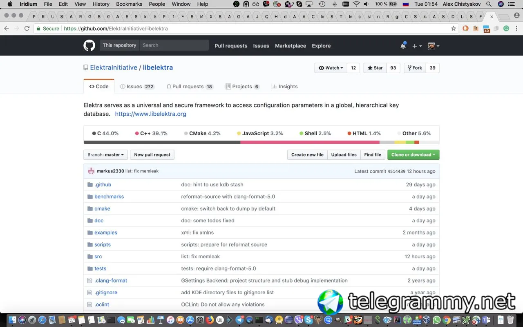Screen dimensions: 523x327
Task: Open the Bookmarks menu in the menu bar
Action: (129, 4)
